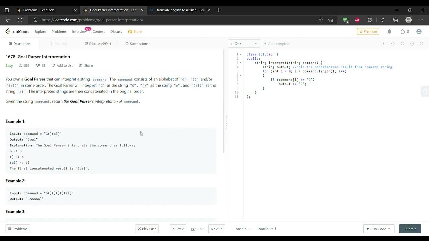The height and width of the screenshot is (241, 429).
Task: Expand the Run Code options arrow
Action: pyautogui.click(x=389, y=229)
